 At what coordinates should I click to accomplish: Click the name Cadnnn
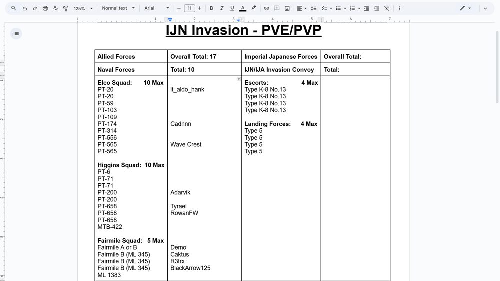(181, 124)
